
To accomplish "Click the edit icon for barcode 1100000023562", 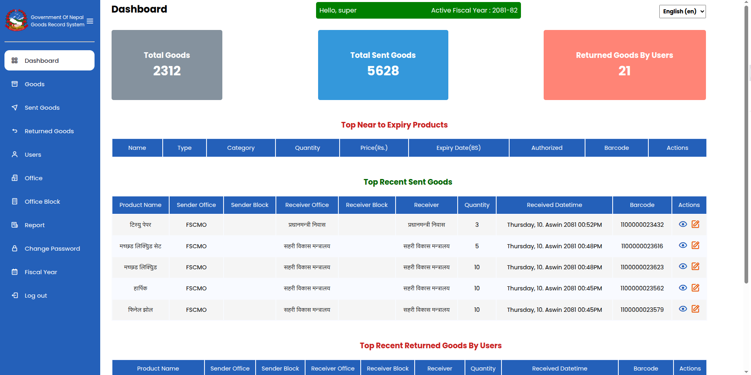I will tap(695, 288).
